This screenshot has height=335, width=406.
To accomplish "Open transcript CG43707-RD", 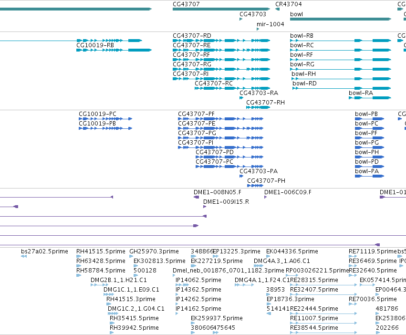I will (x=221, y=41).
